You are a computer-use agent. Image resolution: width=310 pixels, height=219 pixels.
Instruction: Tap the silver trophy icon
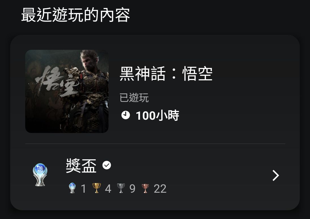click(121, 188)
